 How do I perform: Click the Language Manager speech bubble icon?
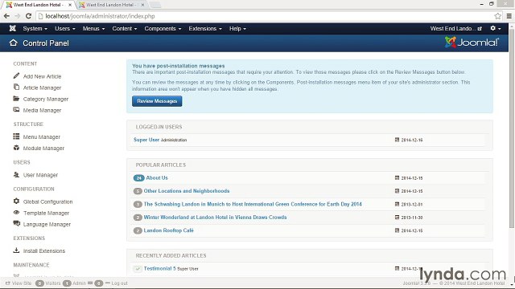point(16,224)
